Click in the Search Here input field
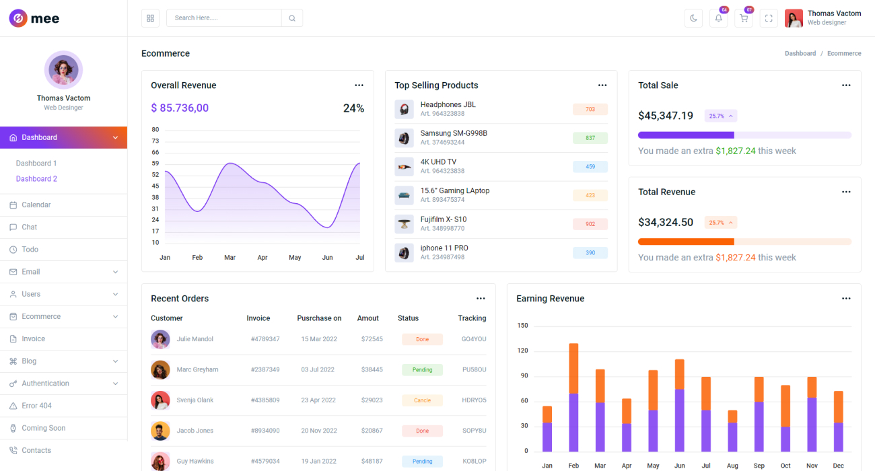 [224, 18]
